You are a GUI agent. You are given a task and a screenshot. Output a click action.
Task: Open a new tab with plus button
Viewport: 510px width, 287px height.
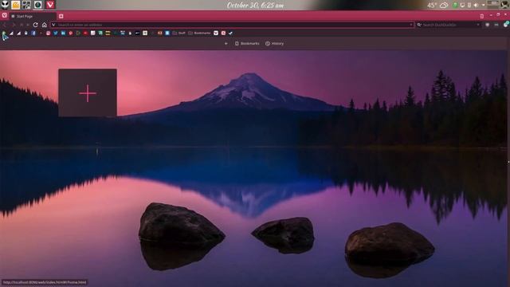tap(61, 16)
